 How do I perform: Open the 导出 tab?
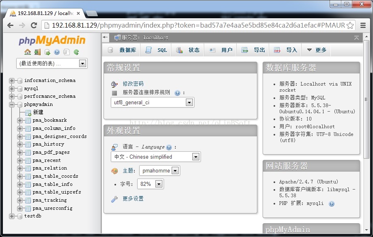pyautogui.click(x=253, y=50)
